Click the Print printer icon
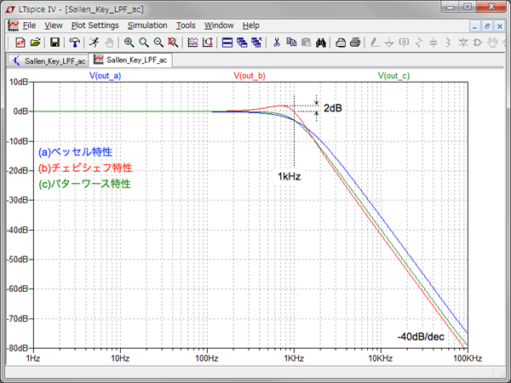This screenshot has width=511, height=383. [355, 42]
